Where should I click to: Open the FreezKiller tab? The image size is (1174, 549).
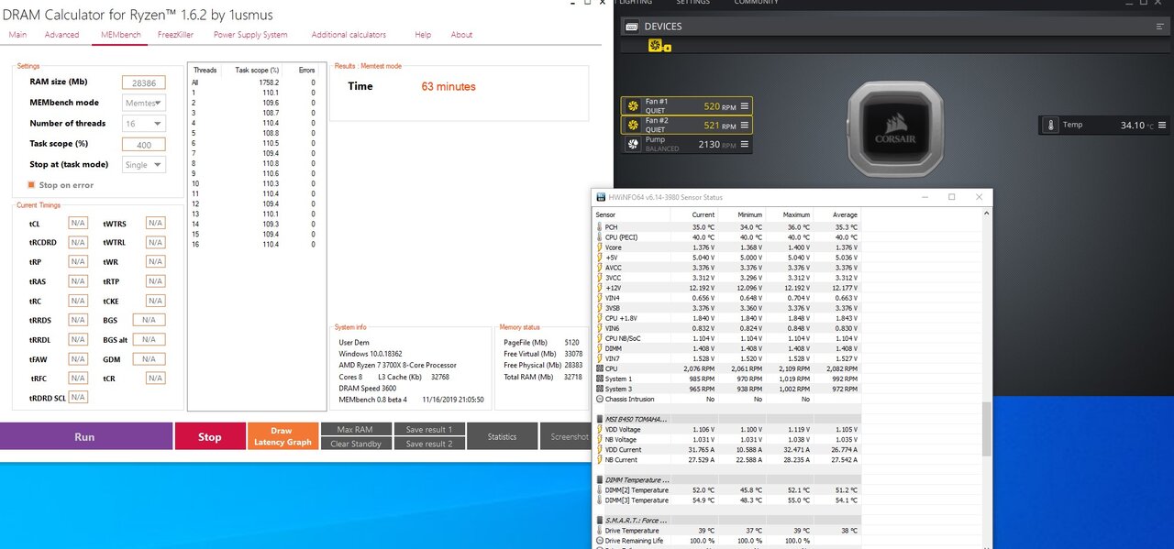pyautogui.click(x=176, y=35)
